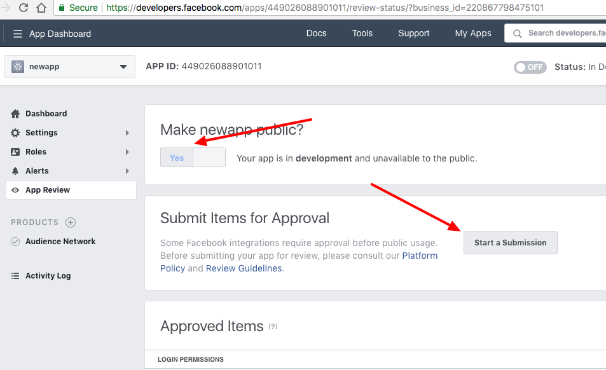The width and height of the screenshot is (606, 370).
Task: Expand the Settings submenu arrow
Action: pyautogui.click(x=127, y=133)
